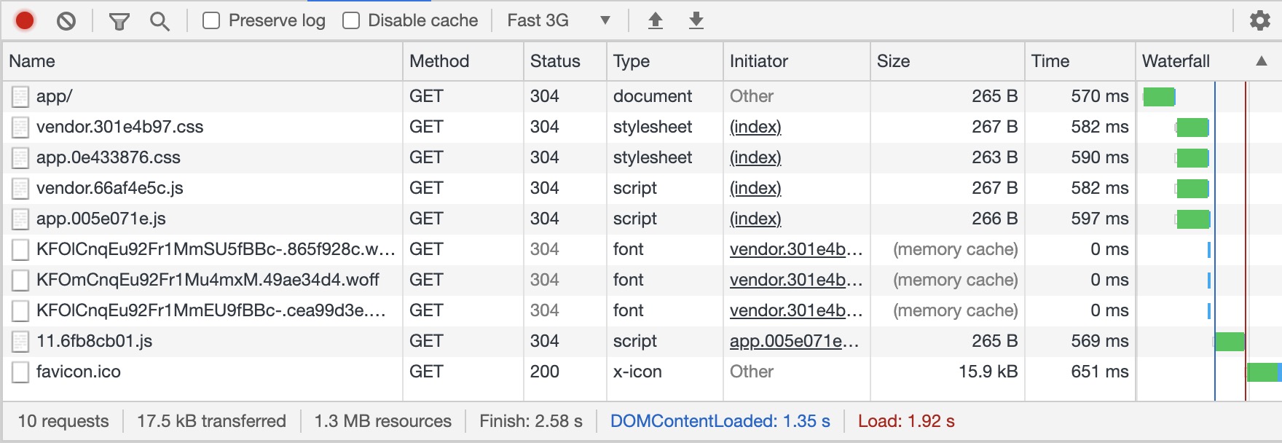Screen dimensions: 1282x443
Task: Click the file icon beside app/
Action: pyautogui.click(x=20, y=96)
